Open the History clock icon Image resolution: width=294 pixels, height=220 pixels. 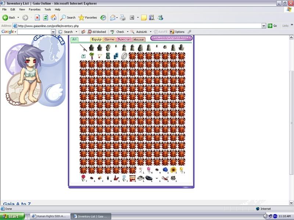click(103, 18)
